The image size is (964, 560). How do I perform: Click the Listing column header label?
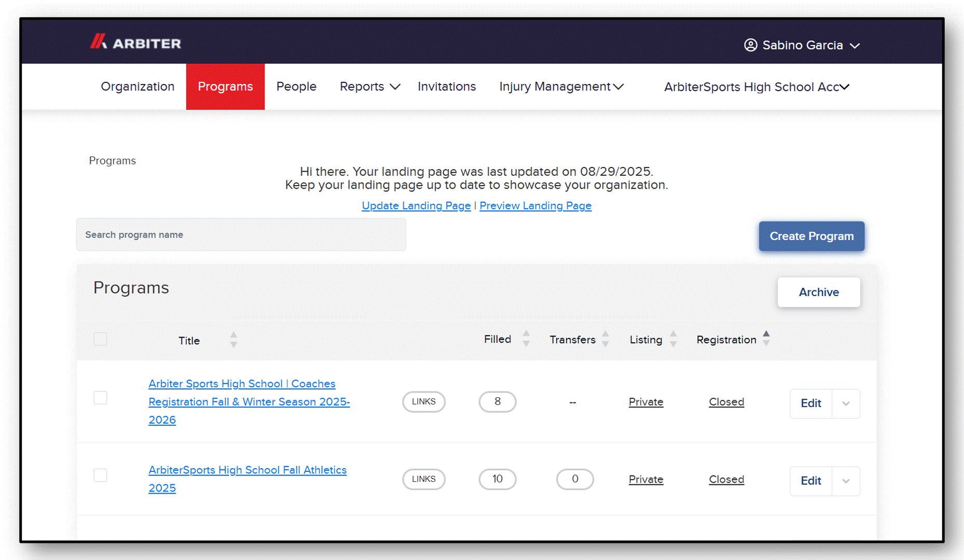(646, 340)
